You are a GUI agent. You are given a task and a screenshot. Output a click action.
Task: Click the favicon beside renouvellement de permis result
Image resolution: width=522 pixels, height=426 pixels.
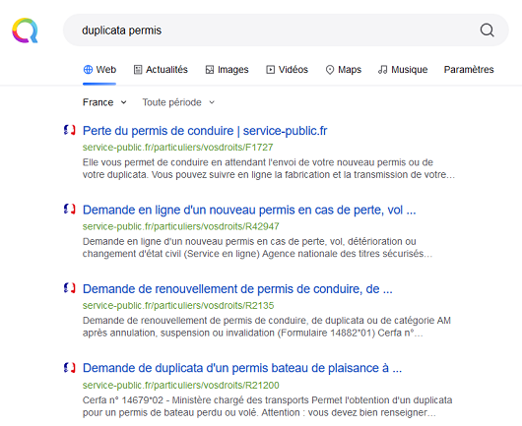click(x=70, y=288)
